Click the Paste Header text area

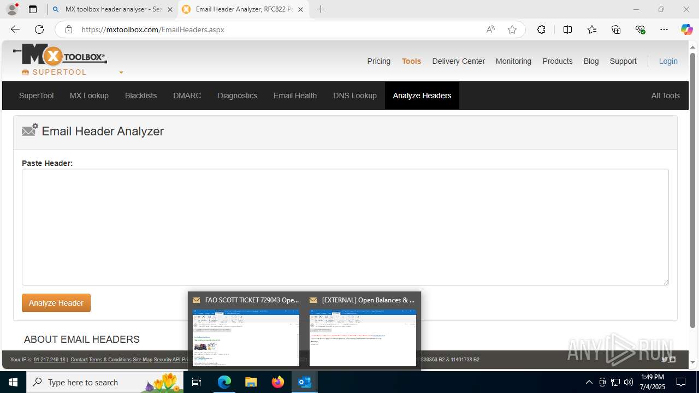(x=345, y=227)
